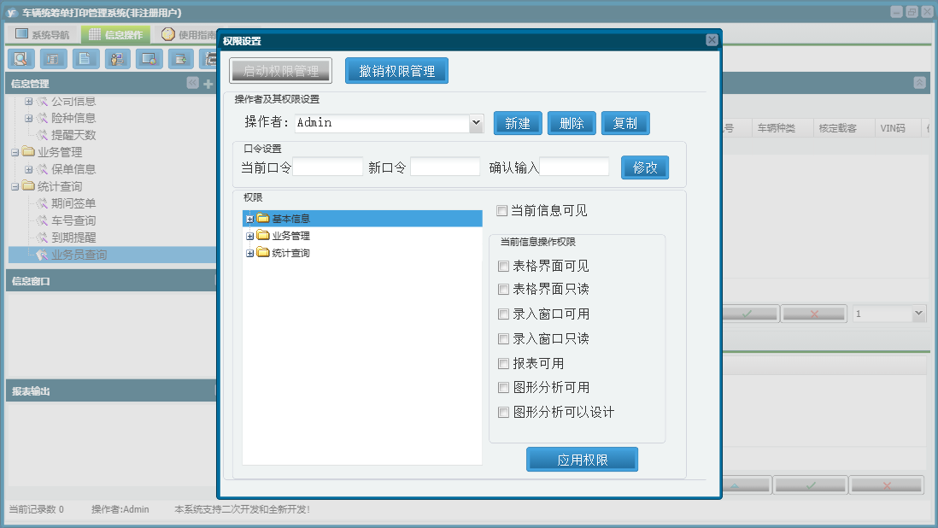Collapse 业务管理 folder in the left sidebar

click(15, 152)
